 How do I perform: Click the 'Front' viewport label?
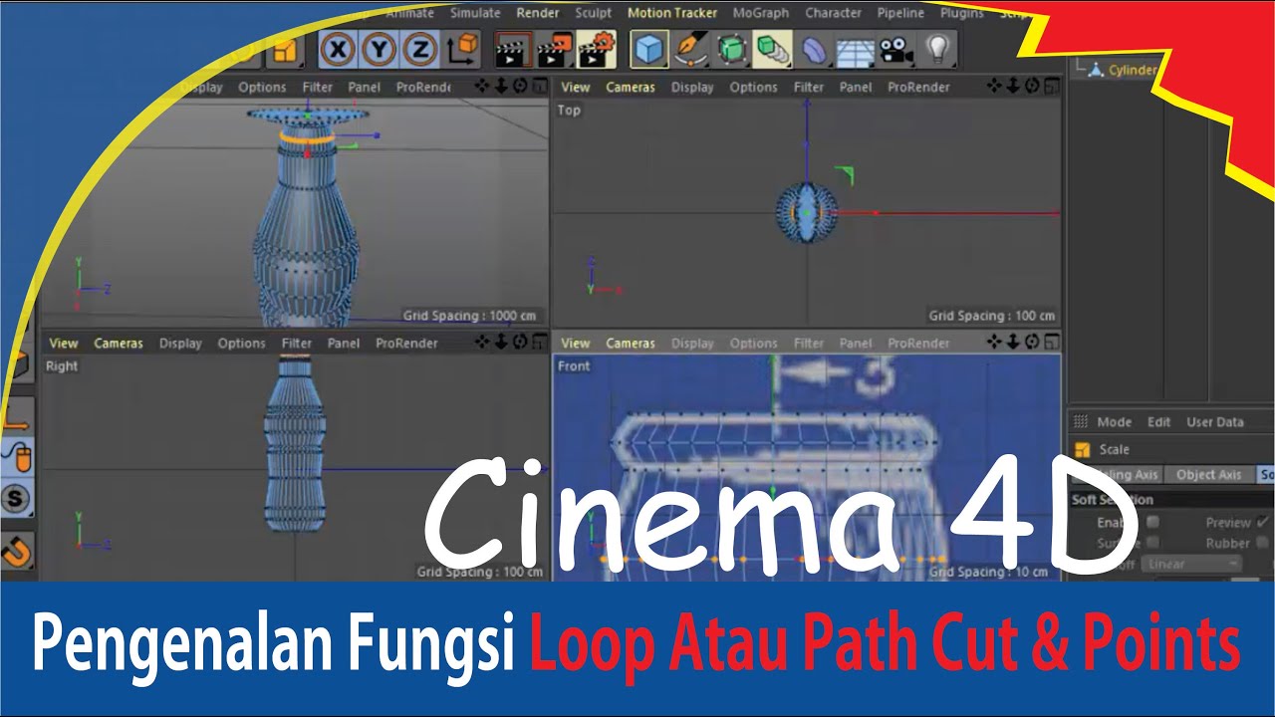(x=574, y=365)
